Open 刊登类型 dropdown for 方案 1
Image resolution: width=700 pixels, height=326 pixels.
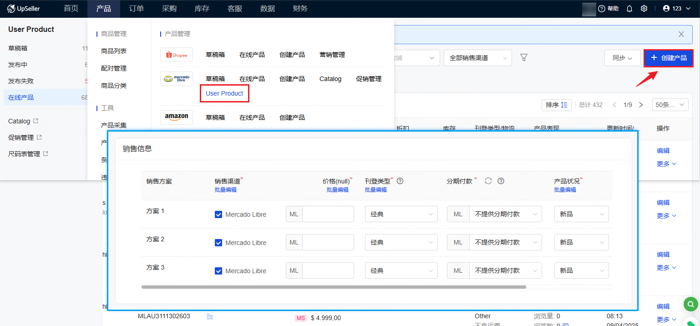tap(401, 214)
